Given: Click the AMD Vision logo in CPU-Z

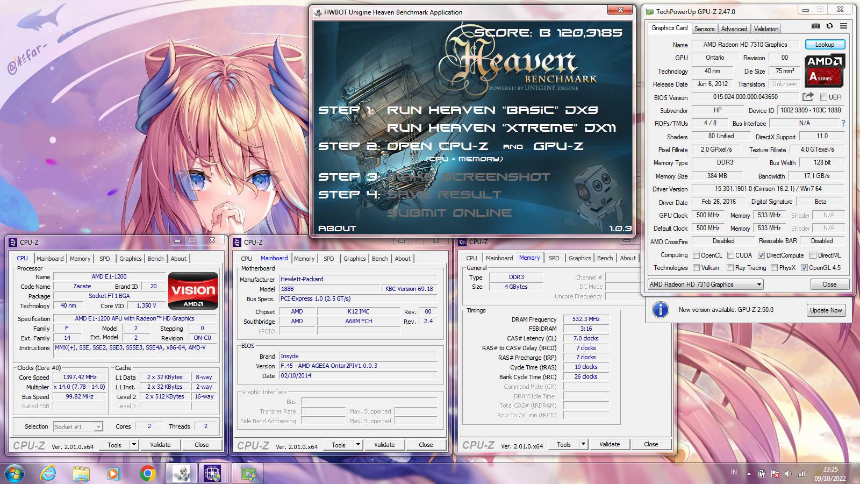Looking at the screenshot, I should point(193,291).
